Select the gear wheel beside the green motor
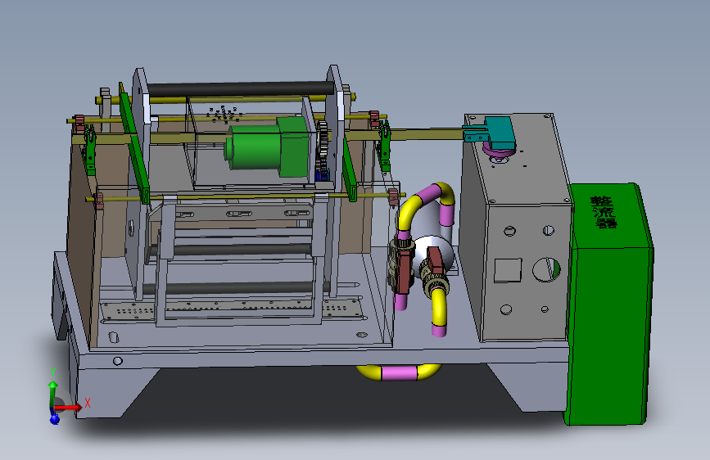This screenshot has height=460, width=710. (323, 139)
